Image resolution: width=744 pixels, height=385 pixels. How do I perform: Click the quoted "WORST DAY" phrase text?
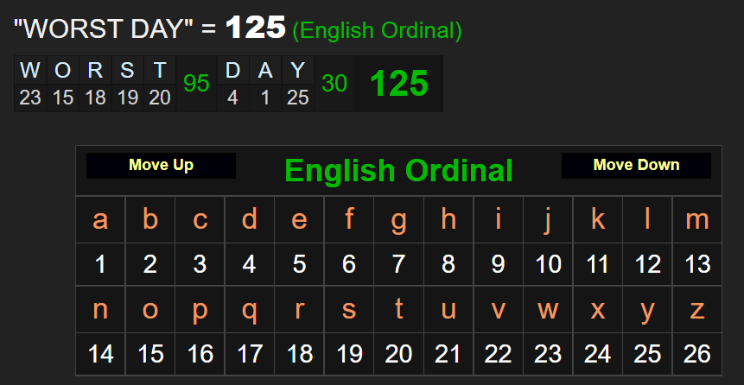pyautogui.click(x=103, y=29)
